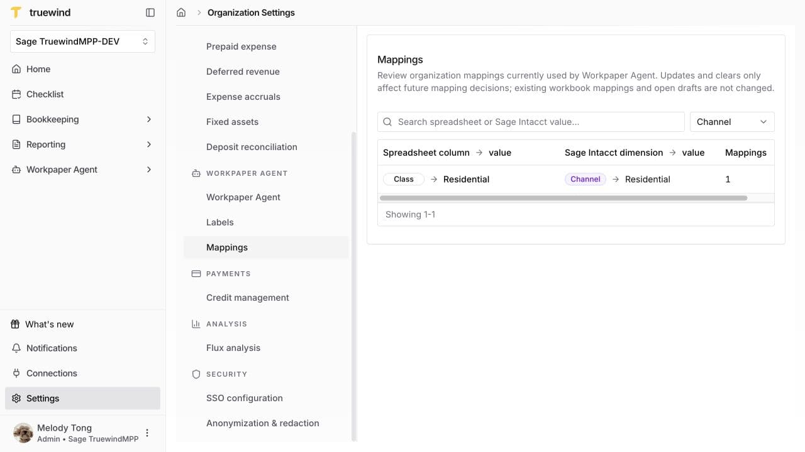
Task: Open Flux analysis settings
Action: (x=266, y=348)
